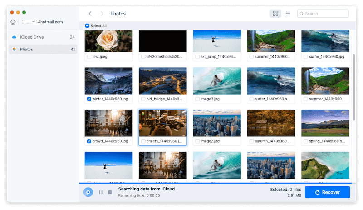Go back with the left arrow
This screenshot has height=210, width=363.
click(90, 14)
